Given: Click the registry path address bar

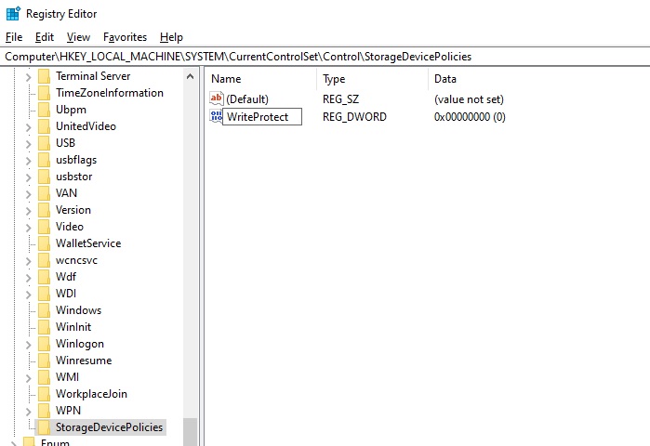Looking at the screenshot, I should [325, 57].
